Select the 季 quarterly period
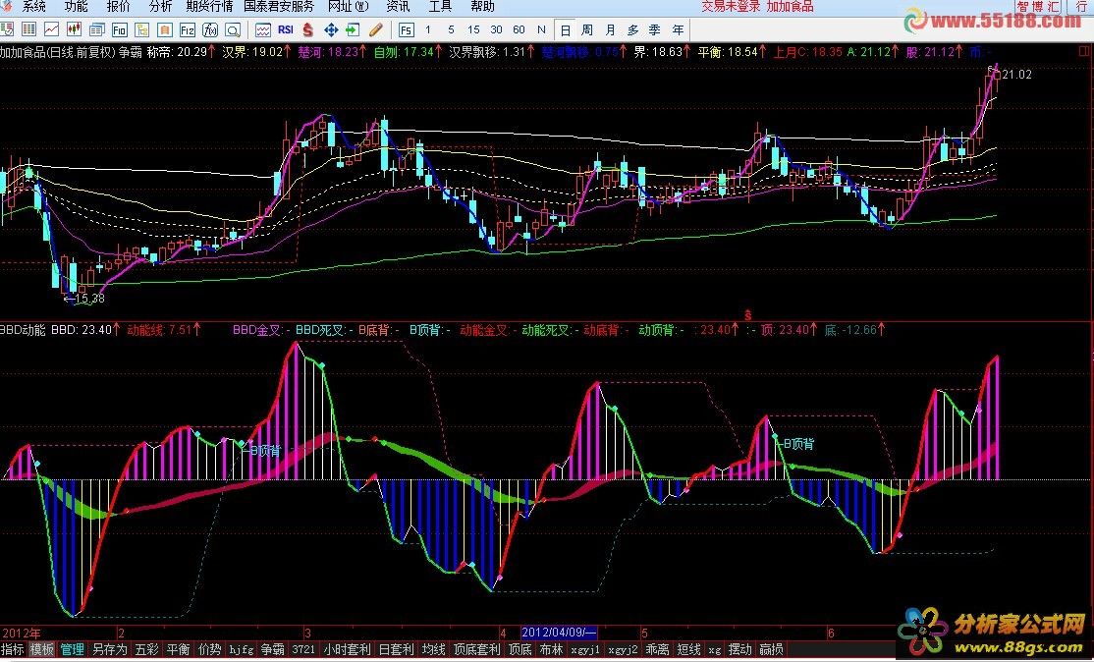The width and height of the screenshot is (1094, 662). point(654,30)
